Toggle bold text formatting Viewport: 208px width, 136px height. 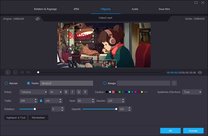click(66, 92)
